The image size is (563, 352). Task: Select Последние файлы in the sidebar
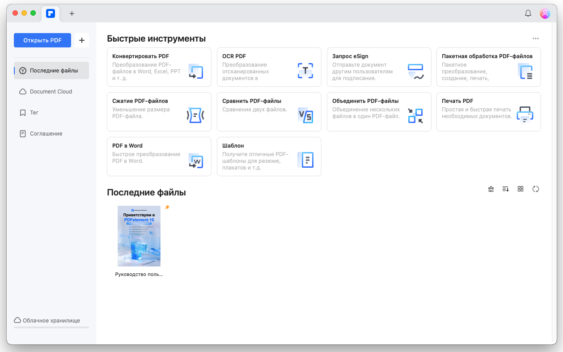coord(51,71)
